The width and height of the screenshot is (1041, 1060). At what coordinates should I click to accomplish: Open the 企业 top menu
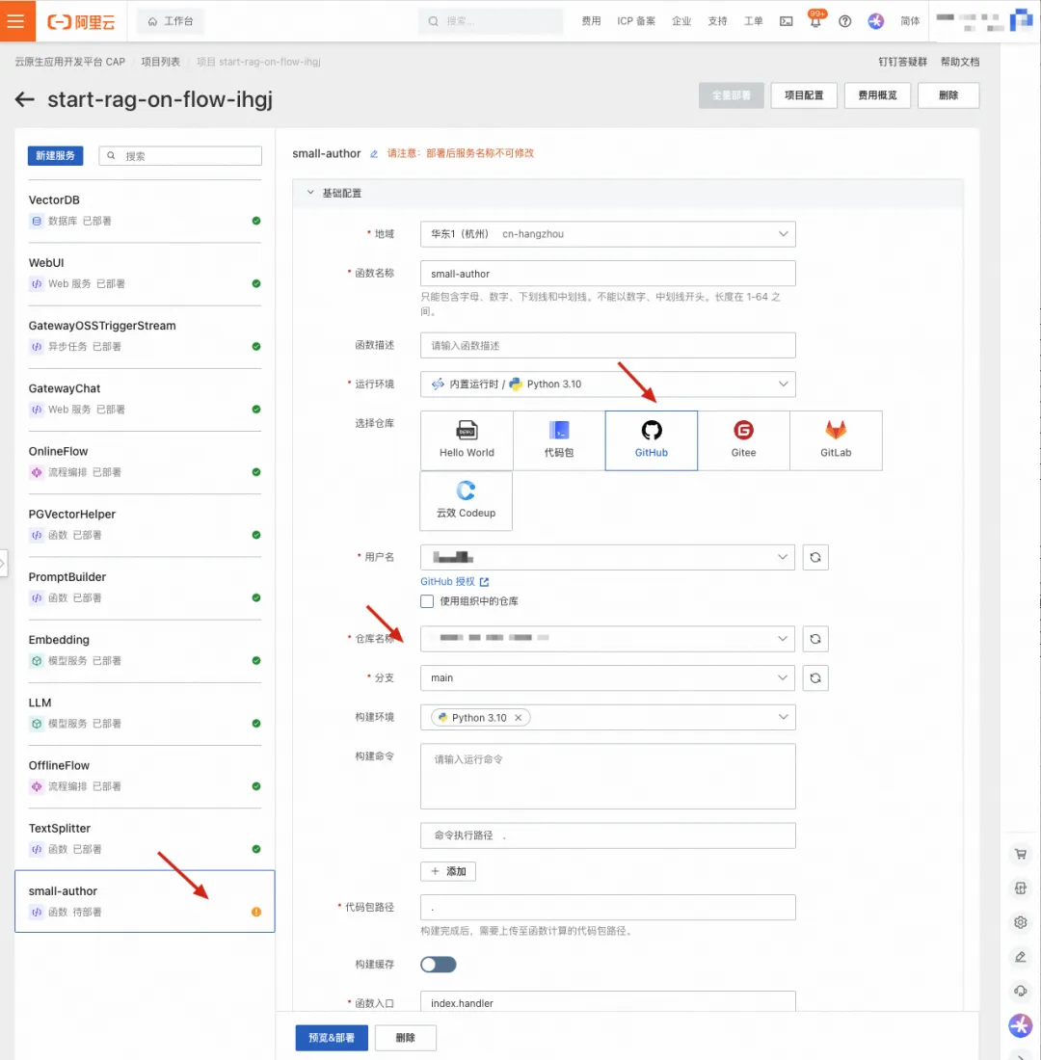pos(681,21)
